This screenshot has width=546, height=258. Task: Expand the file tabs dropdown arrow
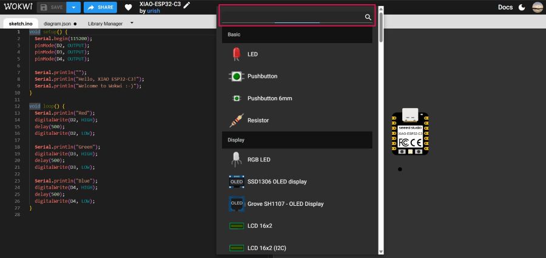pyautogui.click(x=132, y=23)
